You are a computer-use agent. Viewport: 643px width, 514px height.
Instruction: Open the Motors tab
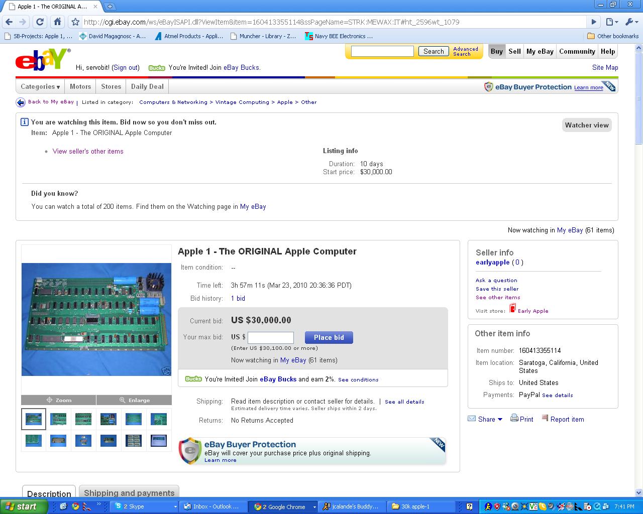[x=80, y=86]
